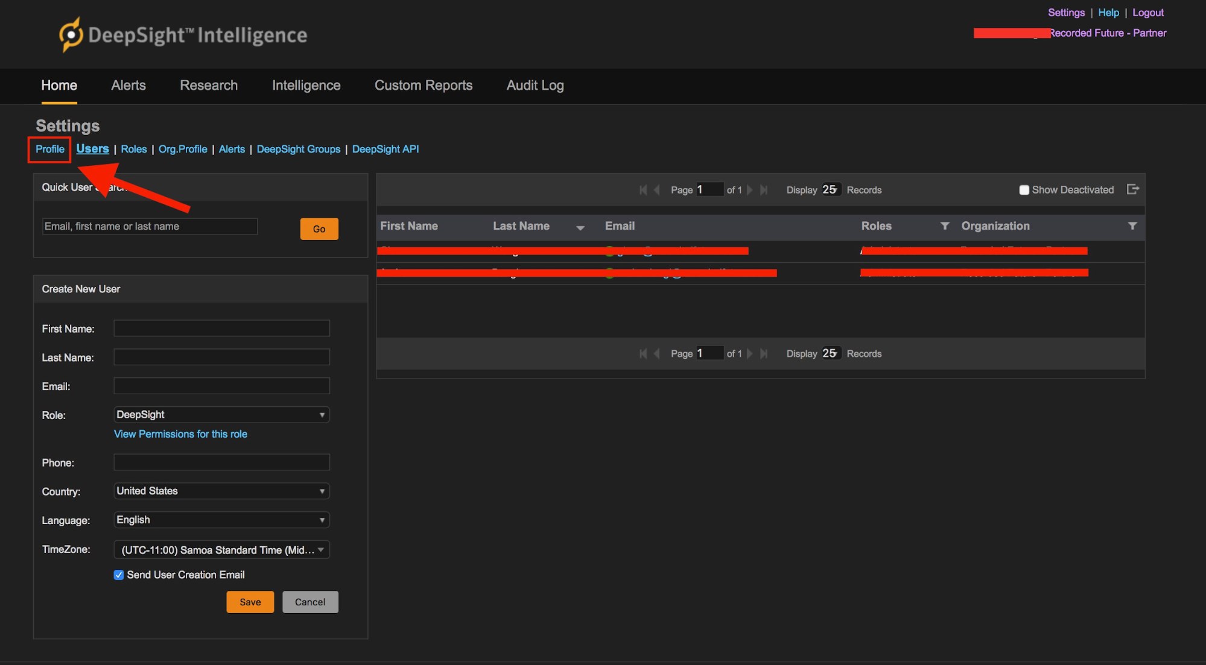Go to first page in bottom pager
The width and height of the screenshot is (1206, 665).
(643, 354)
